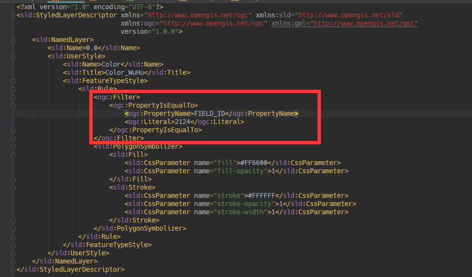Collapse the sld:UserStyle fold marker
Viewport: 472px width, 277px height.
tap(13, 56)
